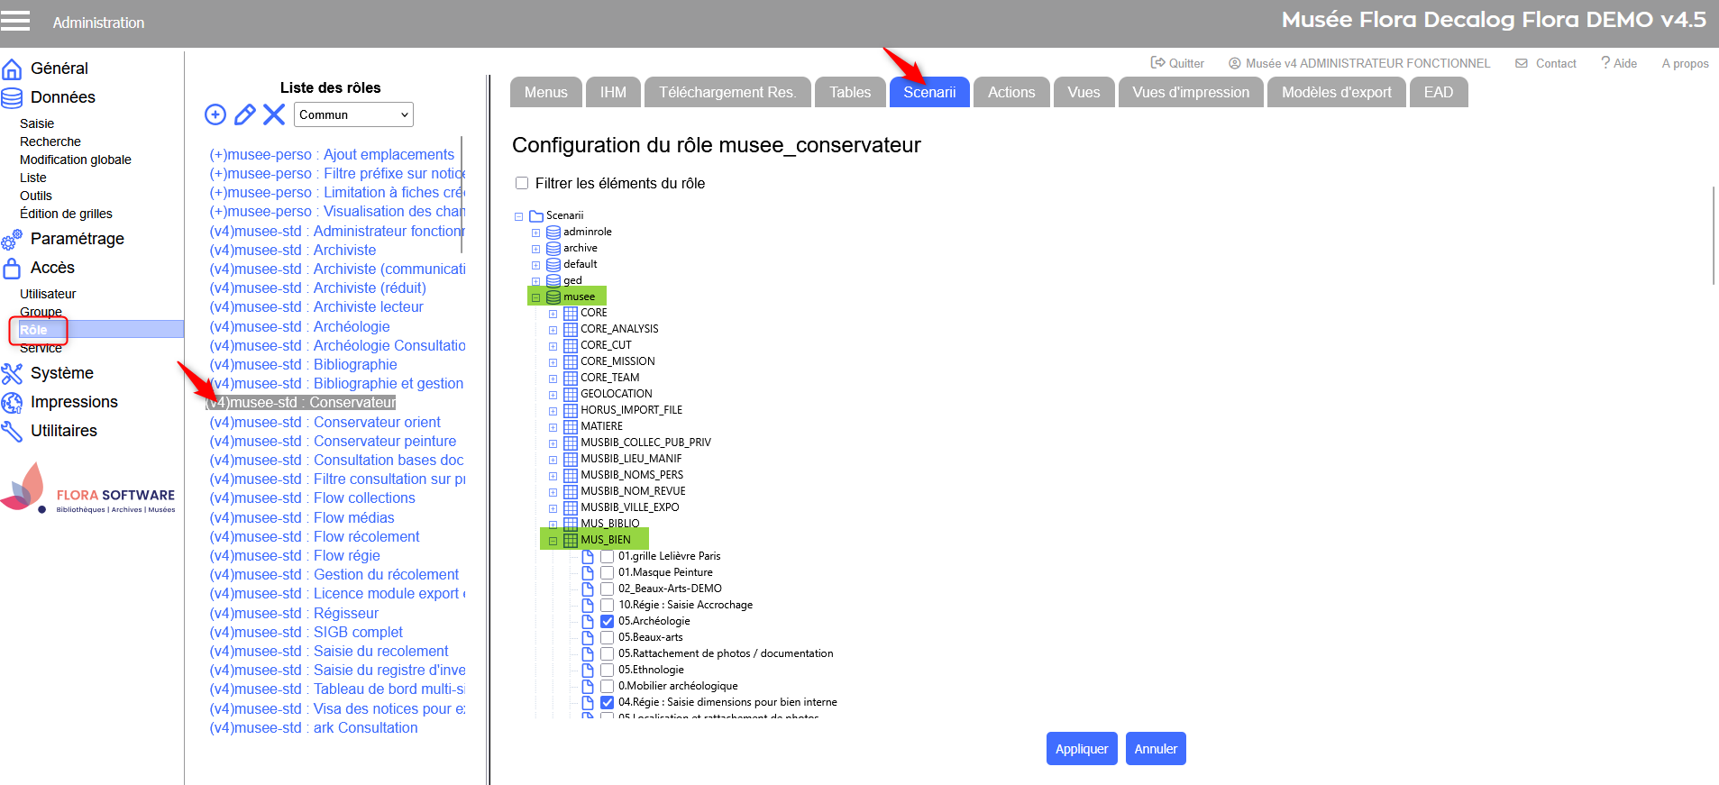Click the CORE table icon
The image size is (1719, 785).
pyautogui.click(x=571, y=314)
